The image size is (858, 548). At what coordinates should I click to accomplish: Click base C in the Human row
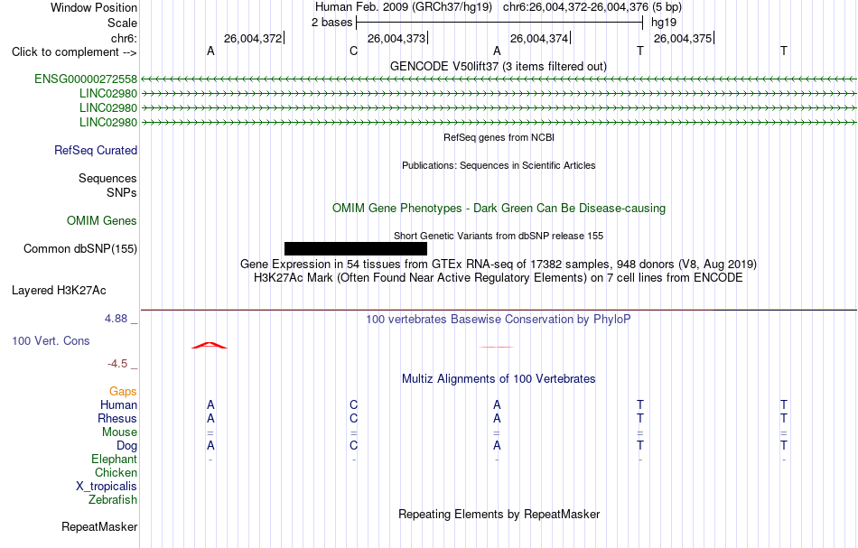coord(353,404)
